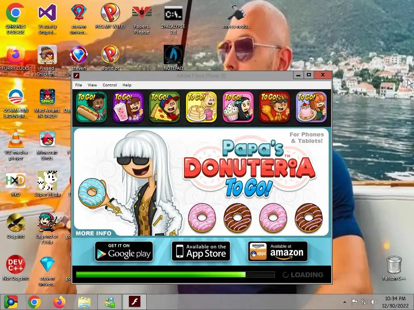Screen dimensions: 414x310
Task: Click the Start button on the taskbar
Action: [x=11, y=302]
